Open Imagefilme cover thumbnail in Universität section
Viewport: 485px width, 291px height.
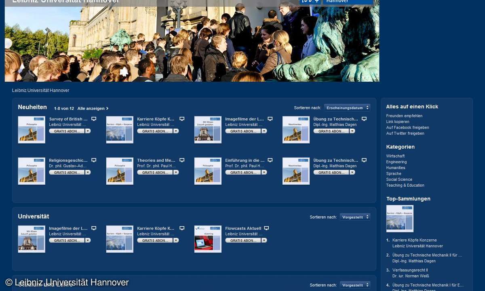32,239
